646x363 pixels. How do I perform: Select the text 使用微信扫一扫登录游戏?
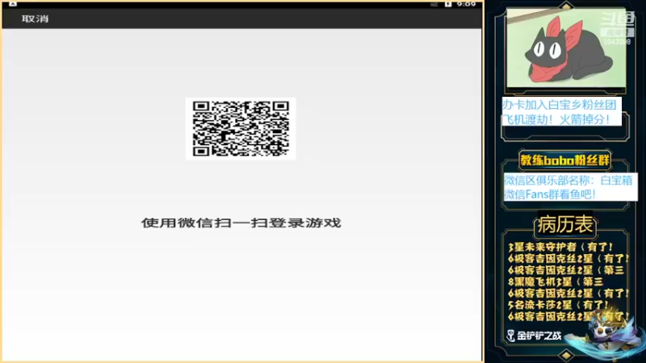coord(241,223)
